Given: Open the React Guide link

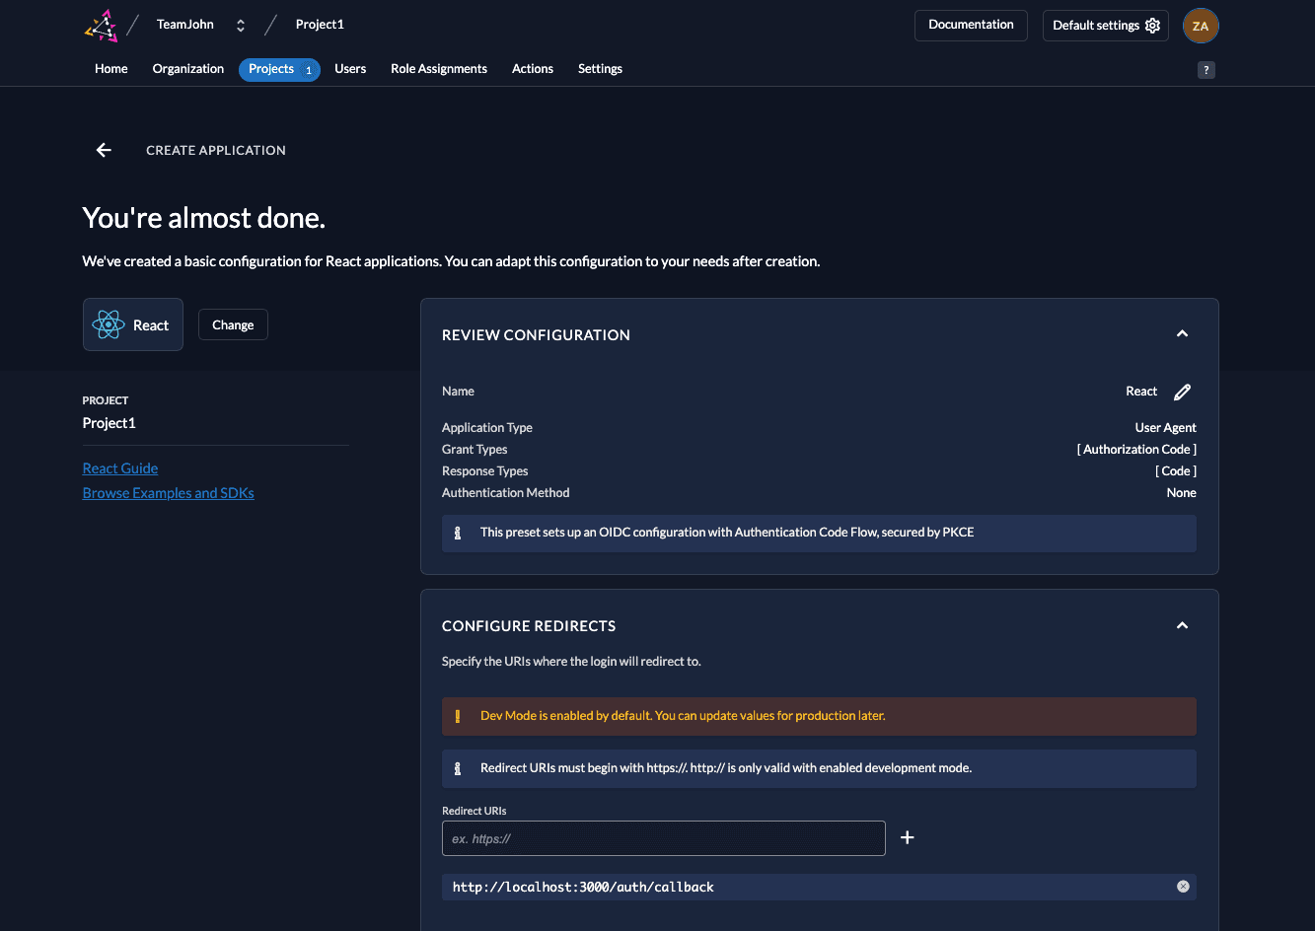Looking at the screenshot, I should click(x=119, y=467).
